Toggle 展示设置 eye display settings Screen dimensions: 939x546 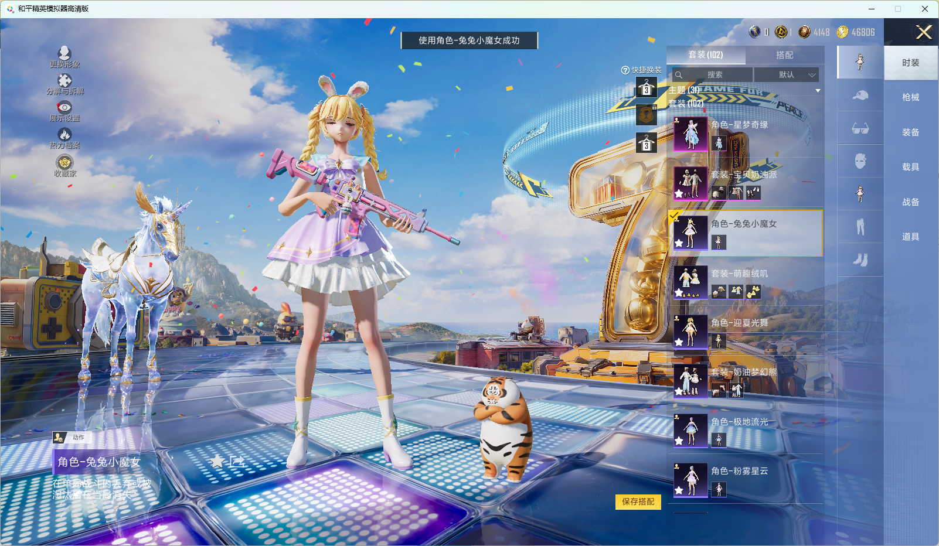pyautogui.click(x=64, y=107)
